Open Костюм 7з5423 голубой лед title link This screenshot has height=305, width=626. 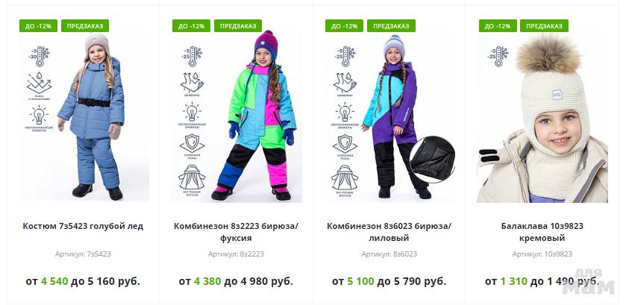(83, 226)
